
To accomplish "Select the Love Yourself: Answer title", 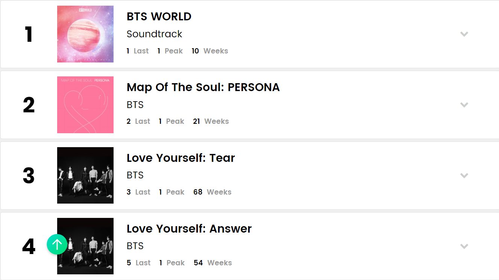I will [189, 229].
